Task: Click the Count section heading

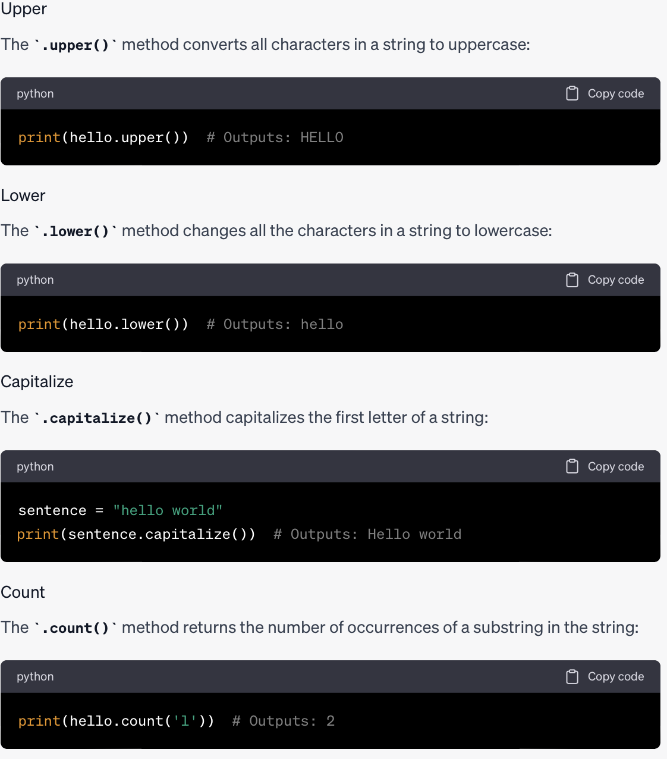Action: 23,592
